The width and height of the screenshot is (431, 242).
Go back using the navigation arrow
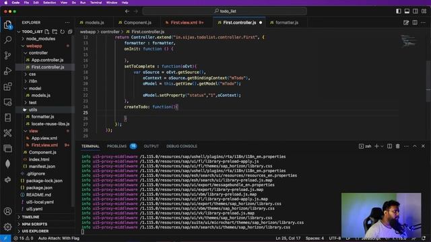pos(127,11)
